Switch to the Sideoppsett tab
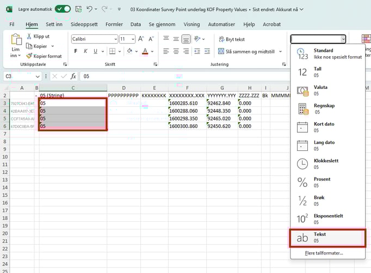 [84, 25]
